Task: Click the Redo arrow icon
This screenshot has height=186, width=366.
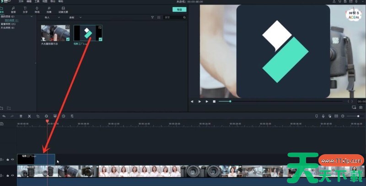Action: (x=12, y=116)
